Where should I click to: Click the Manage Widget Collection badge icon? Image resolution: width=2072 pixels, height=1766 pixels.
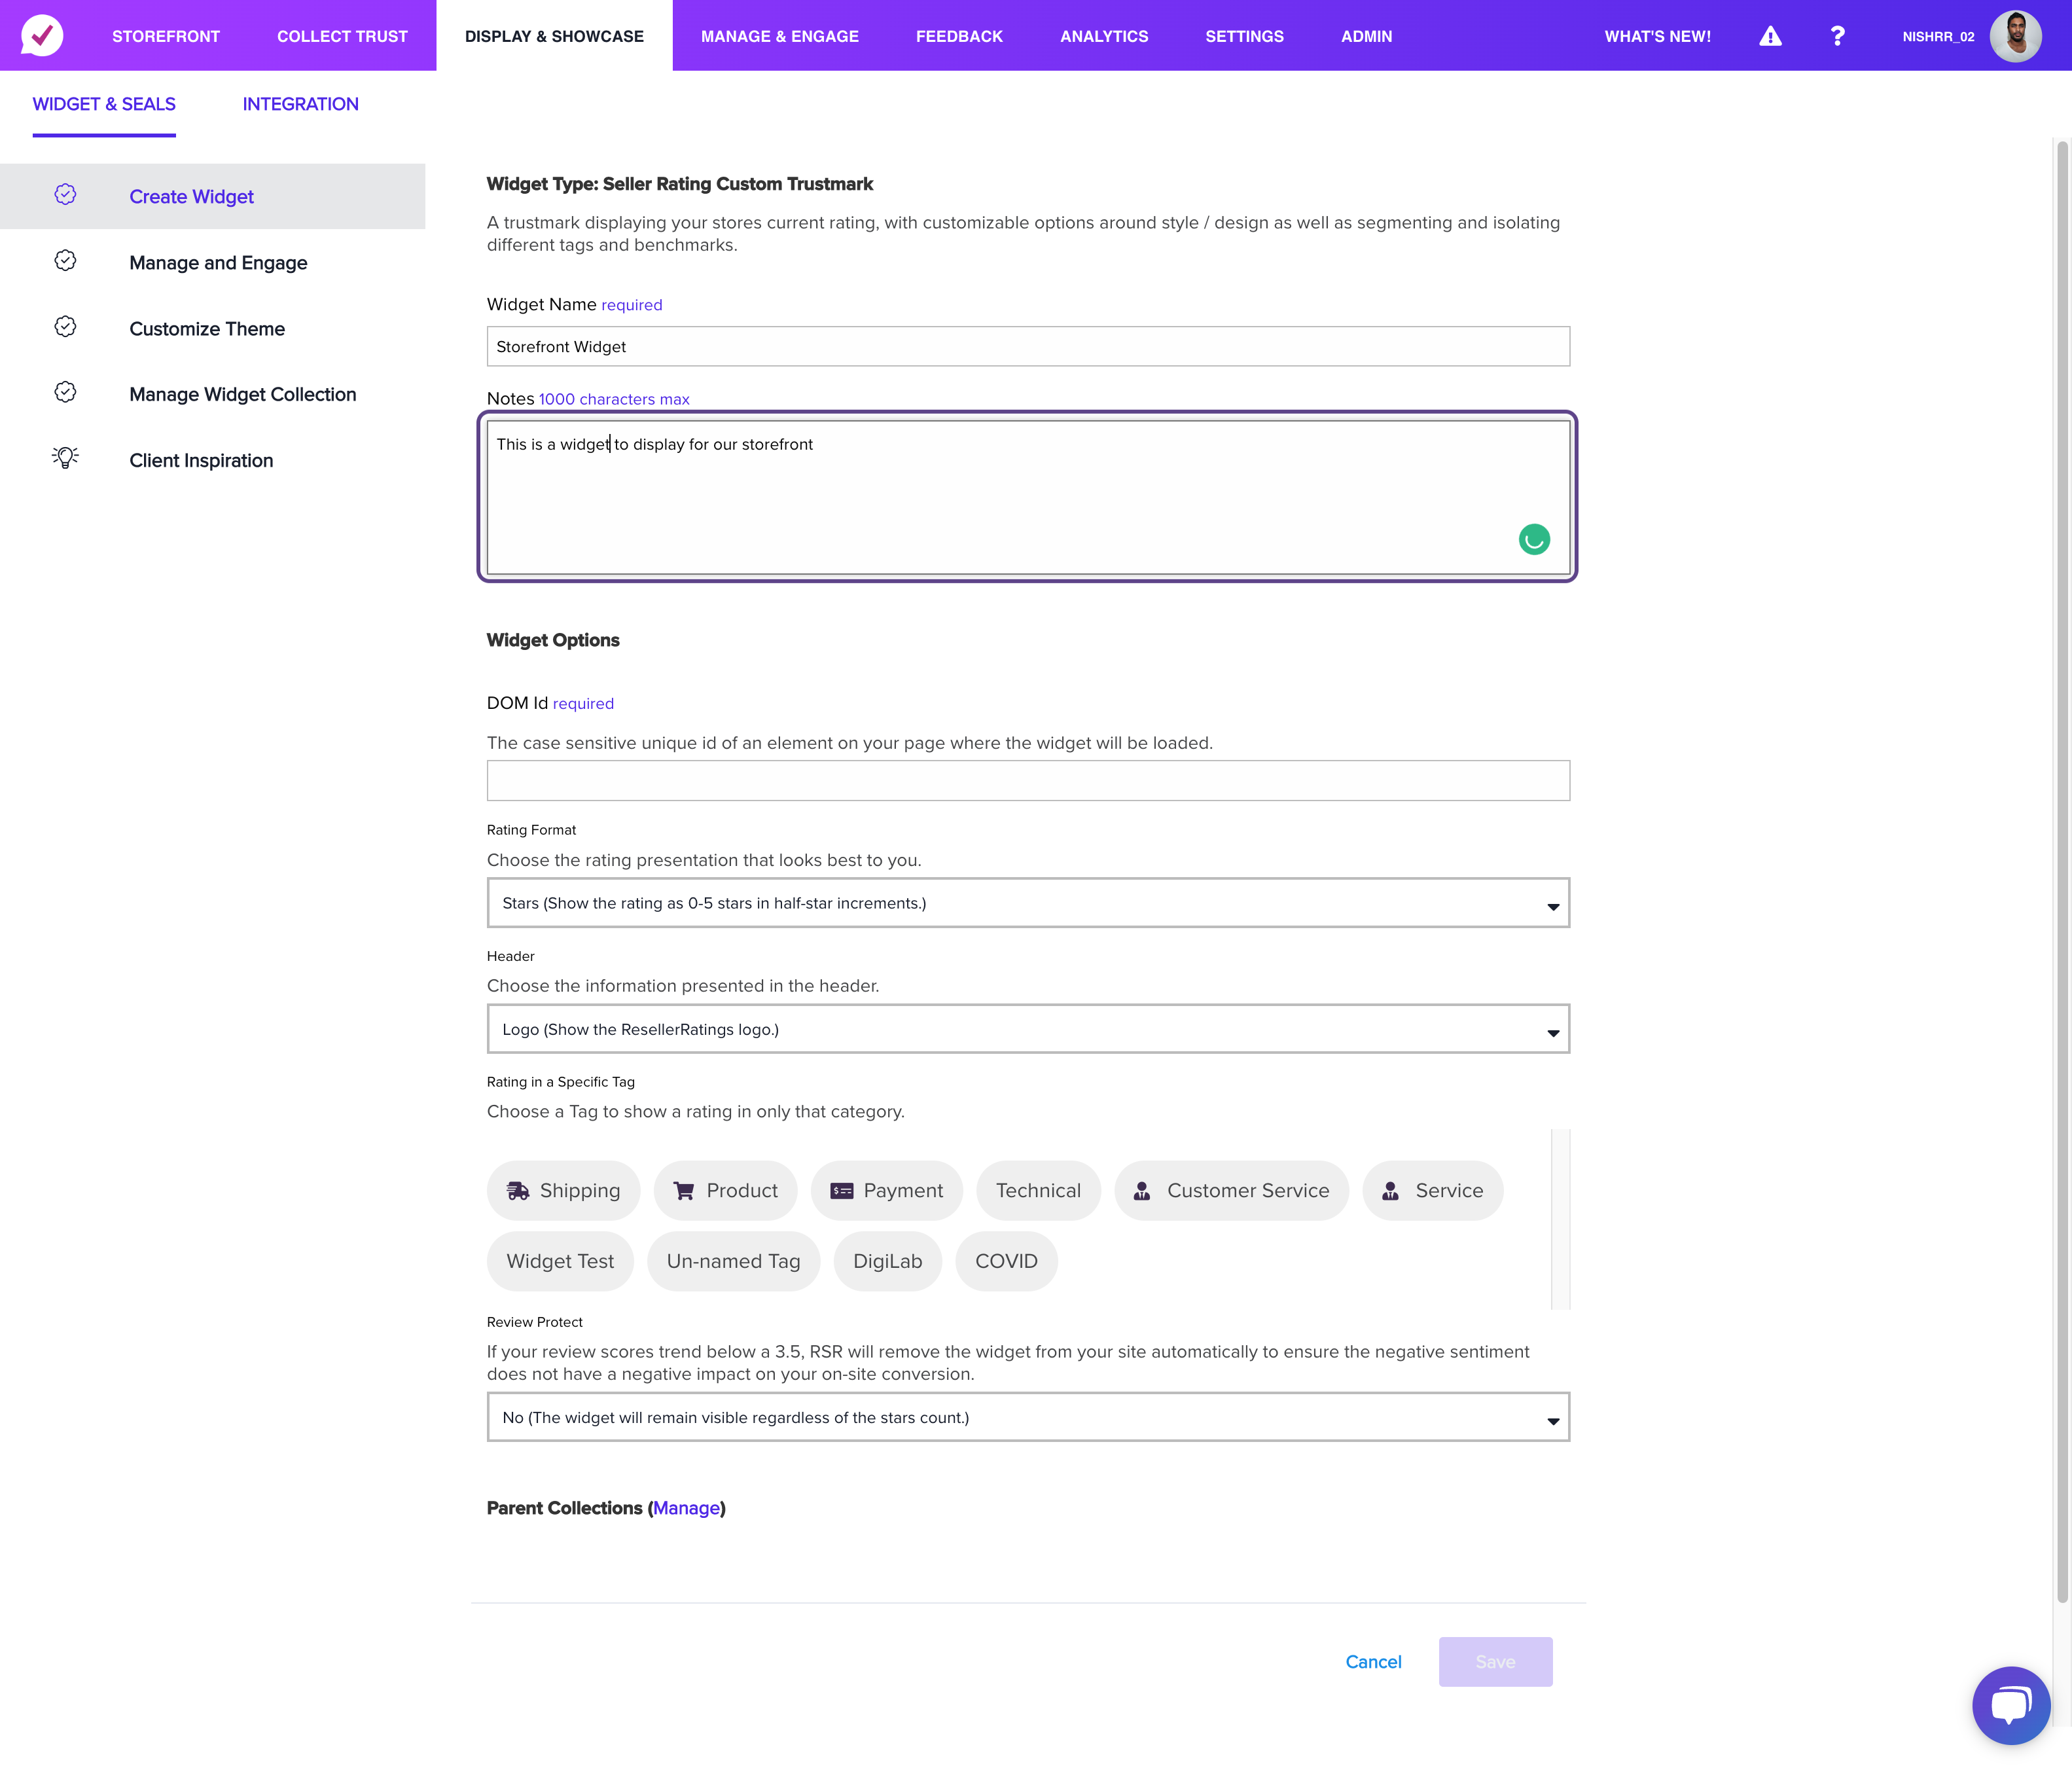coord(65,393)
